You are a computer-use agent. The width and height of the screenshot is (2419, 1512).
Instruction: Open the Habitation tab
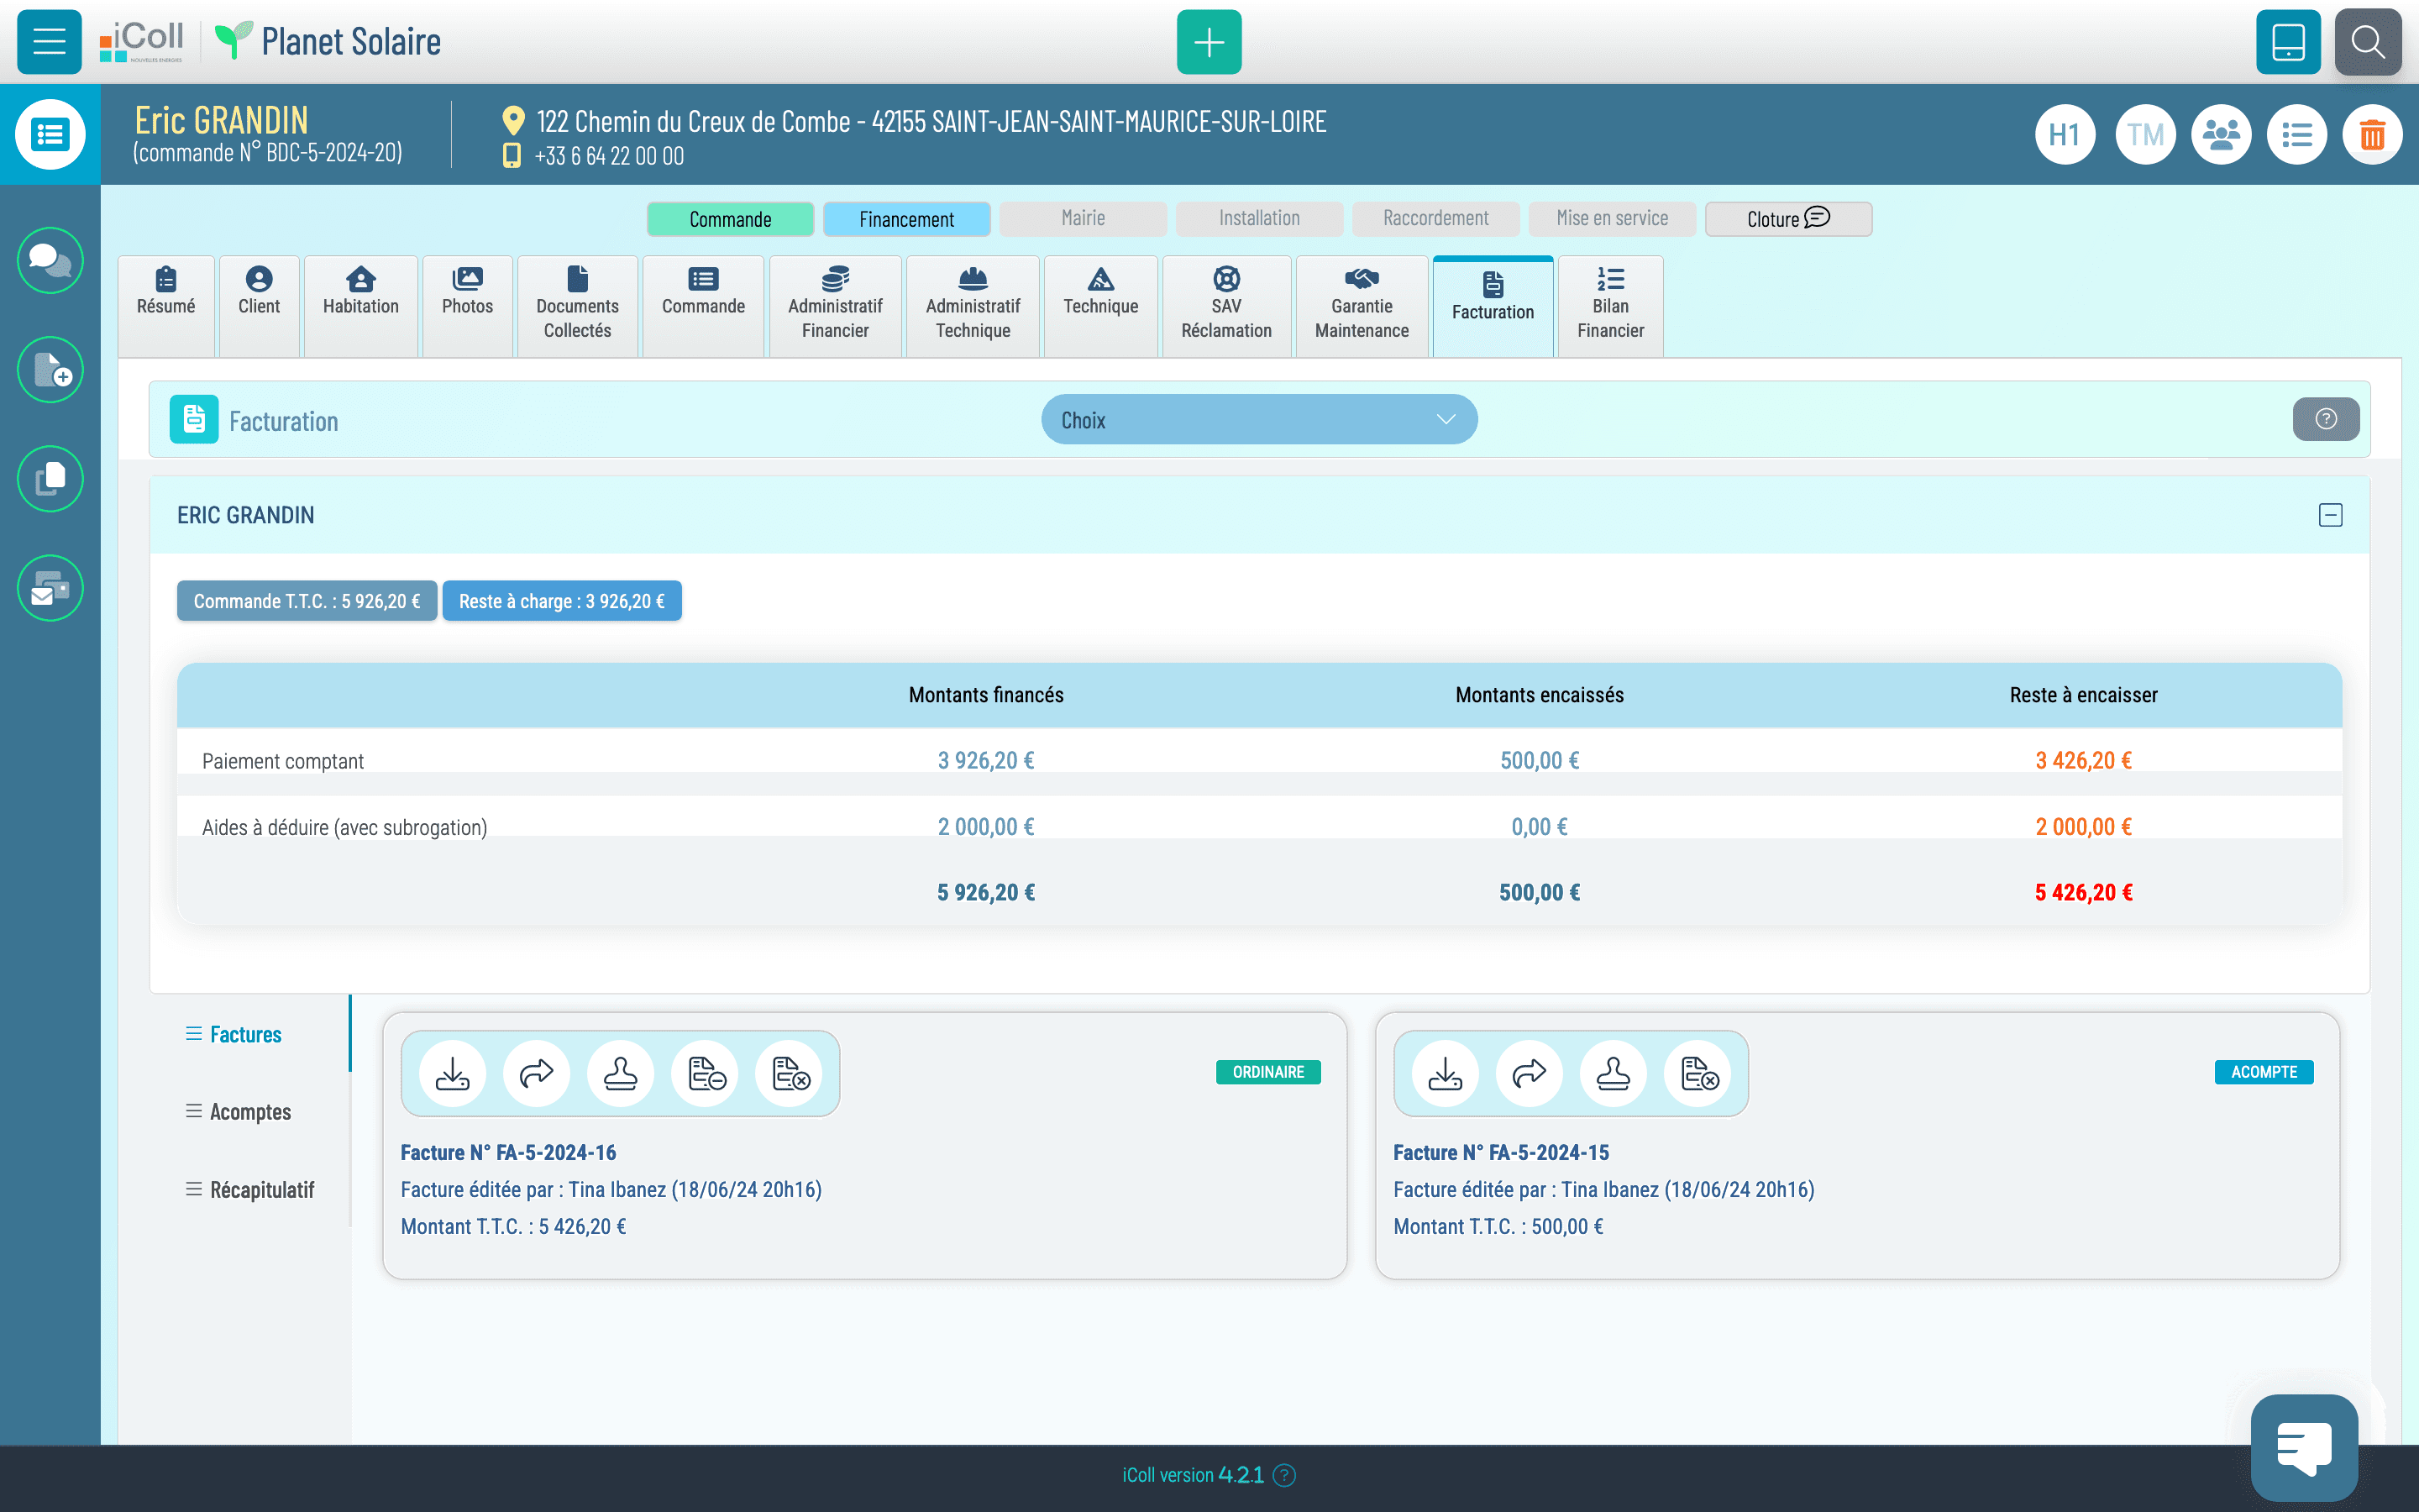click(x=361, y=305)
